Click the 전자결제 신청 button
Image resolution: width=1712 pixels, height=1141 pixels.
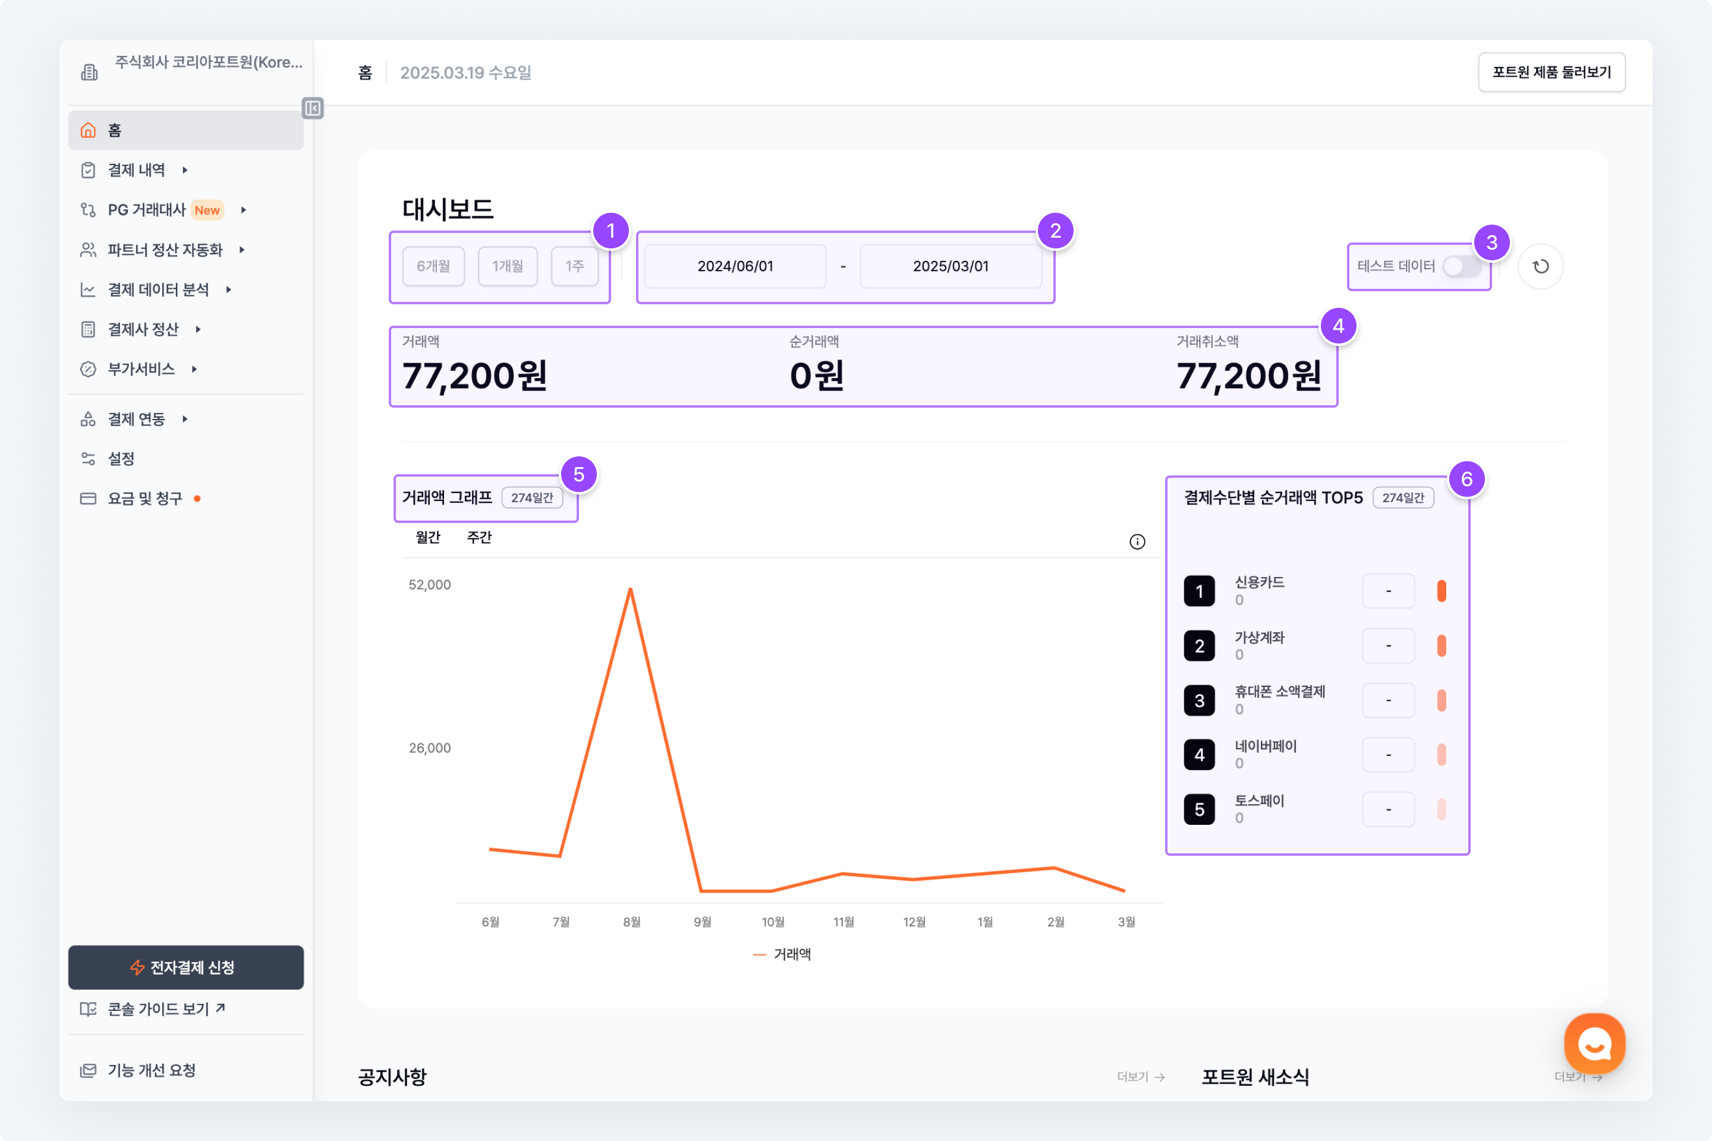[185, 967]
